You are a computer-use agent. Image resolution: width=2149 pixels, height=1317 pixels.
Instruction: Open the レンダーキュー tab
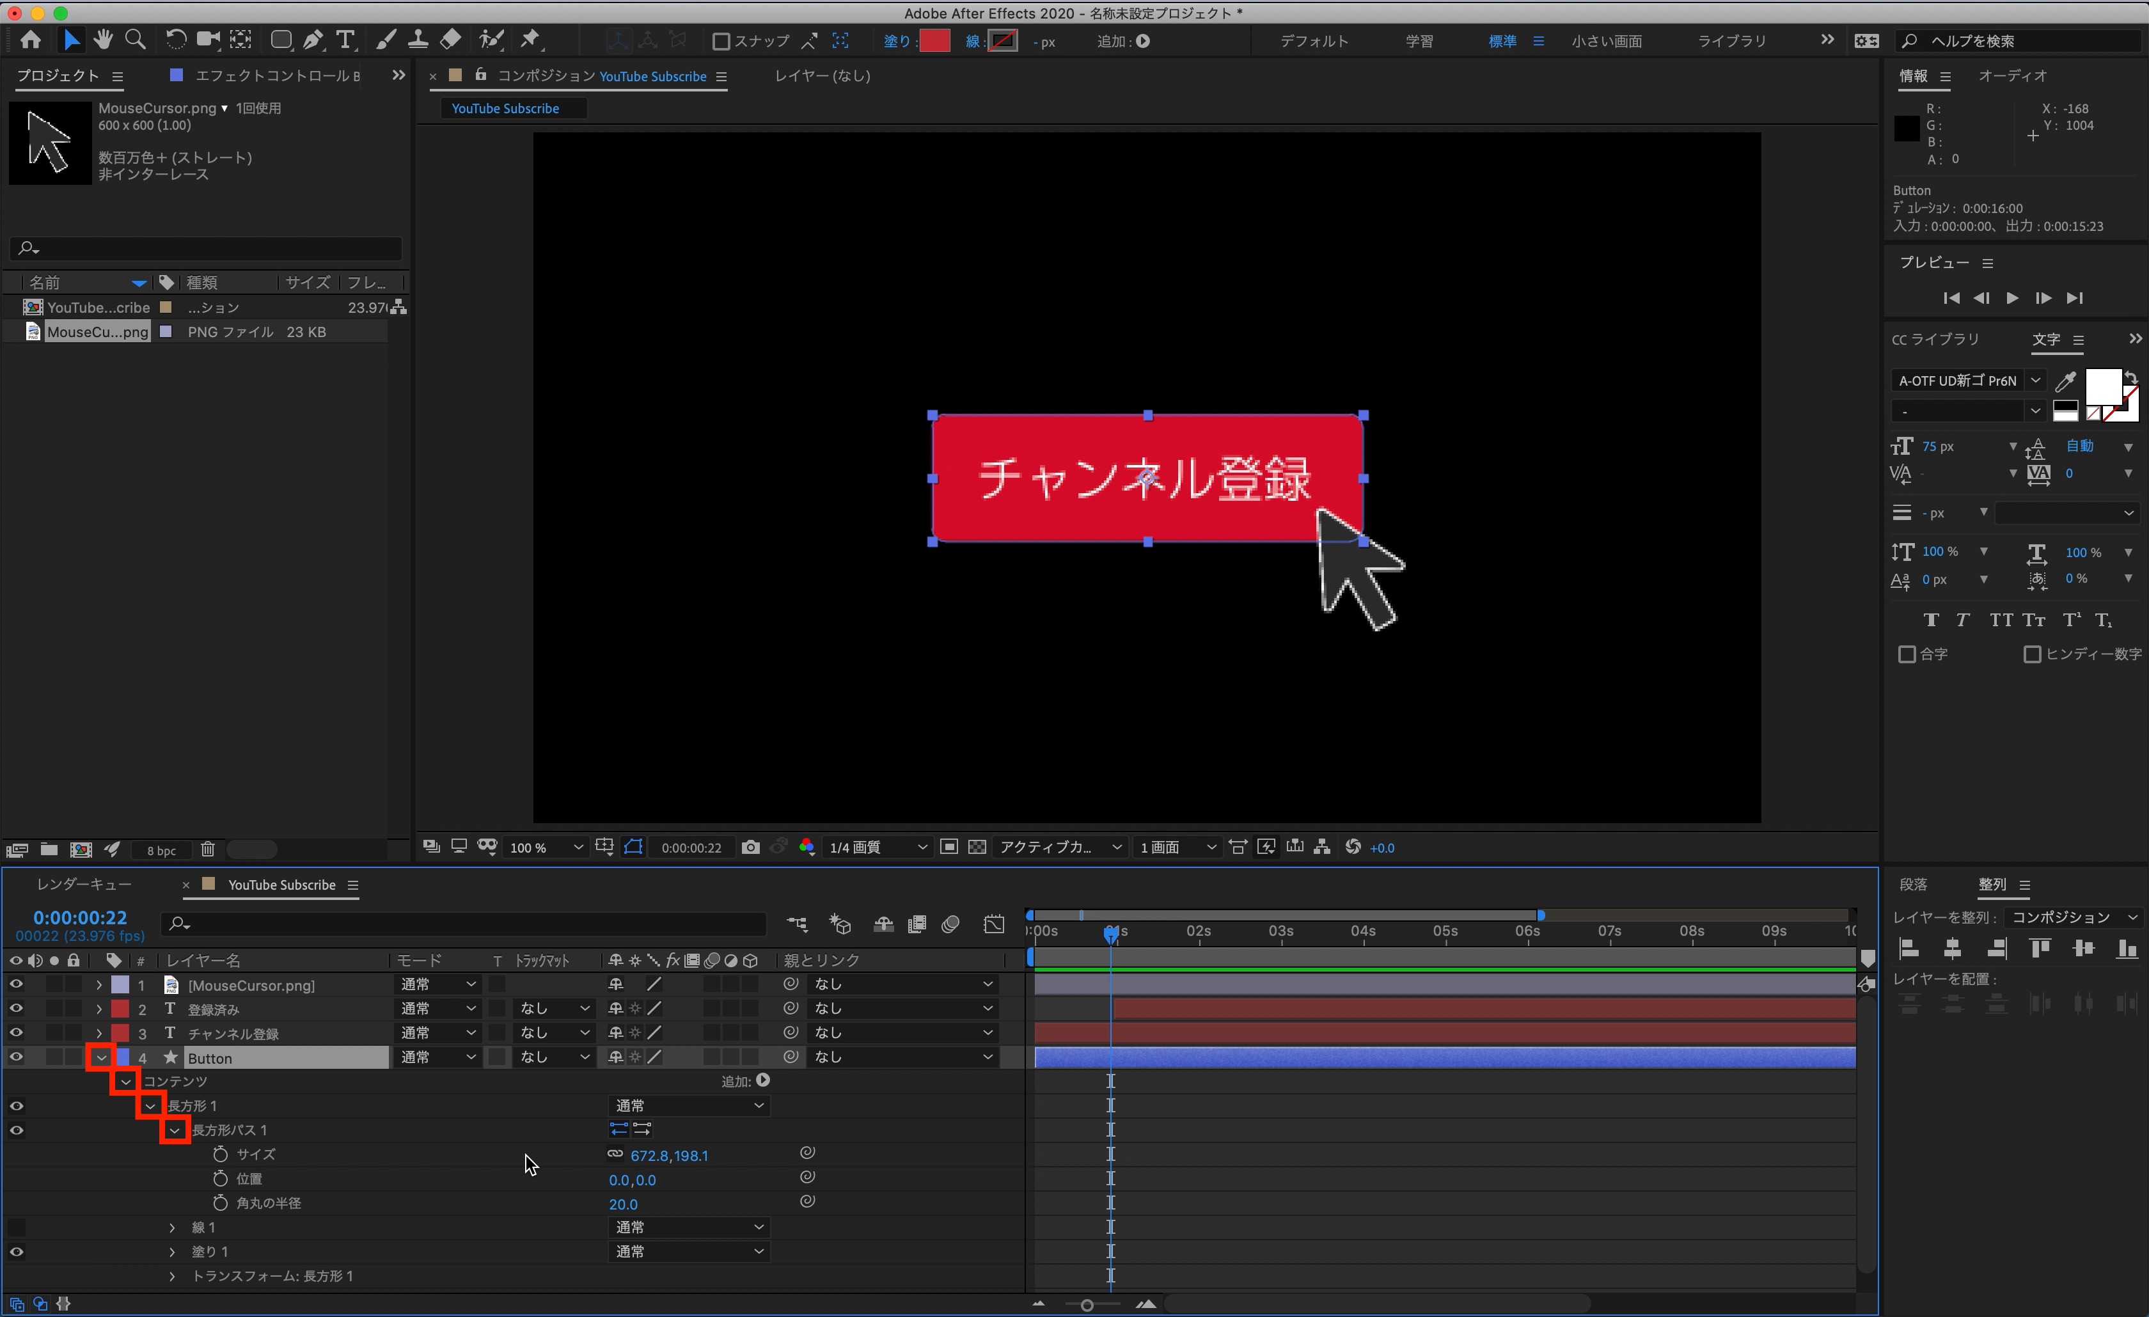pos(84,885)
